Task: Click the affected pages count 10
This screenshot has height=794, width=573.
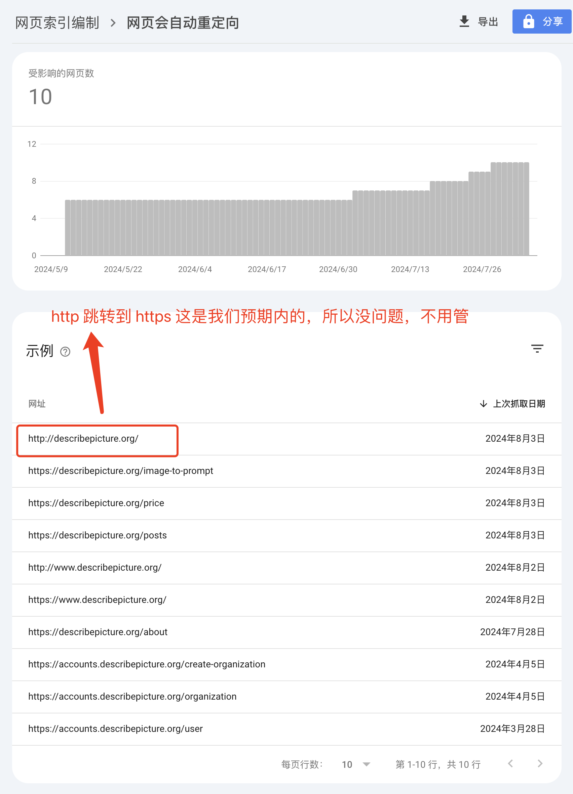Action: [40, 97]
